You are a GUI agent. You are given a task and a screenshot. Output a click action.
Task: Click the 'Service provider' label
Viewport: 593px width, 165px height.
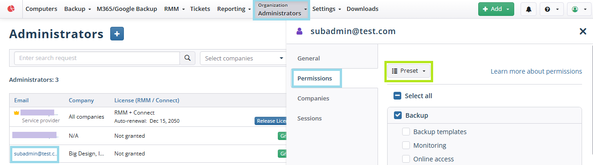coord(41,120)
